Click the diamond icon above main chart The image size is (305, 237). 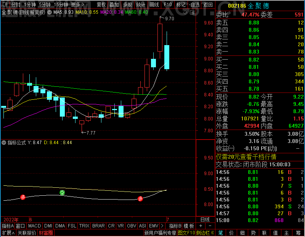click(x=185, y=13)
